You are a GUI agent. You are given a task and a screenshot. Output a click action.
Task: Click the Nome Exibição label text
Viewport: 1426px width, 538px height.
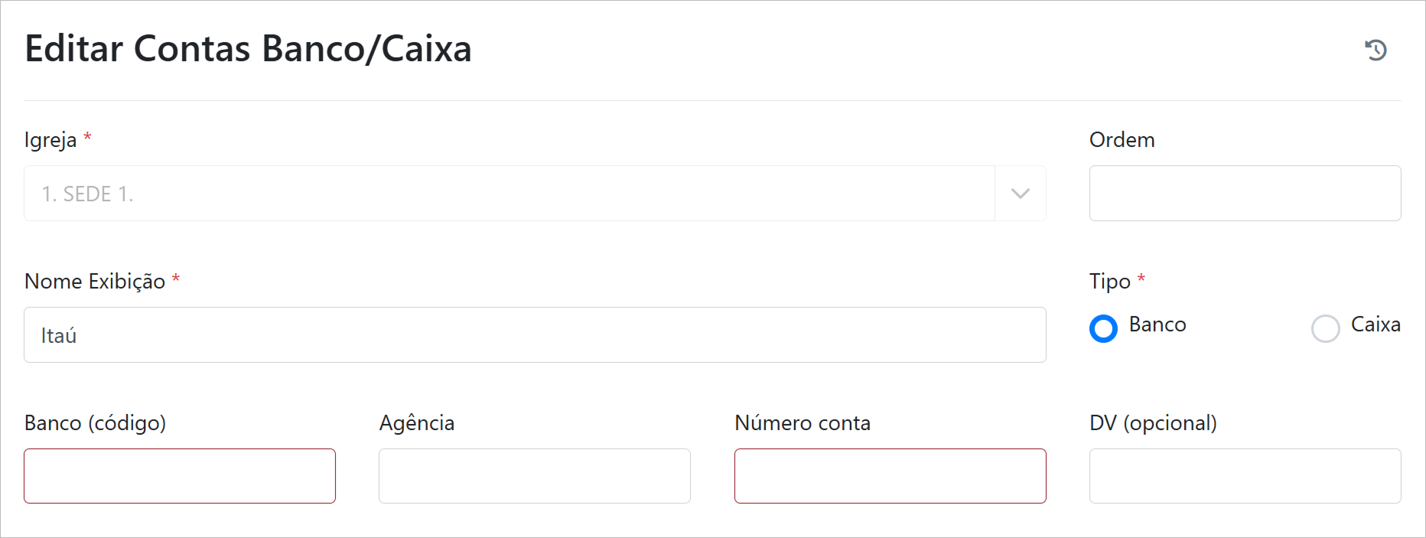click(x=95, y=282)
